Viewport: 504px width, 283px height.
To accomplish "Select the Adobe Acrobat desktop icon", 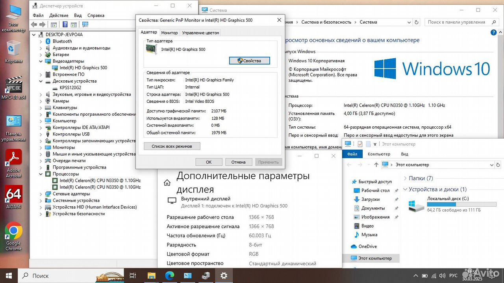I will tap(13, 163).
